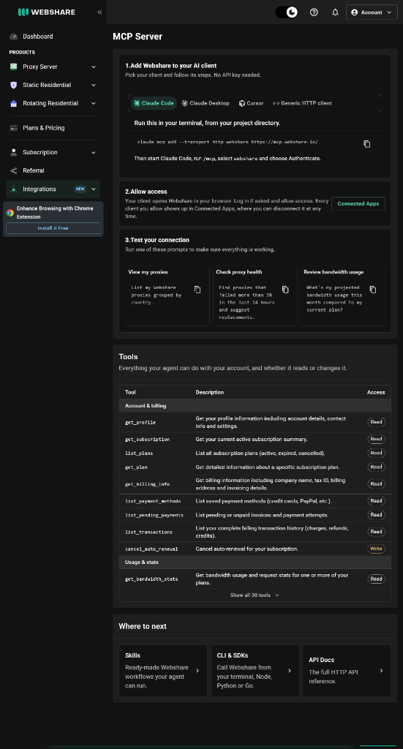Click the Rotating Residential house icon
This screenshot has width=403, height=749.
[13, 103]
